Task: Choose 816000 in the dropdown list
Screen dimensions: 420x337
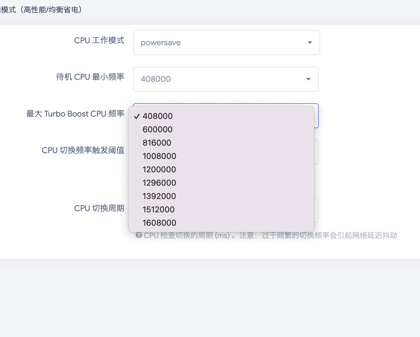Action: (221, 143)
